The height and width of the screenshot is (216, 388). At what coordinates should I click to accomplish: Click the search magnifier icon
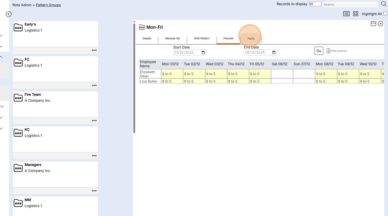384,4
